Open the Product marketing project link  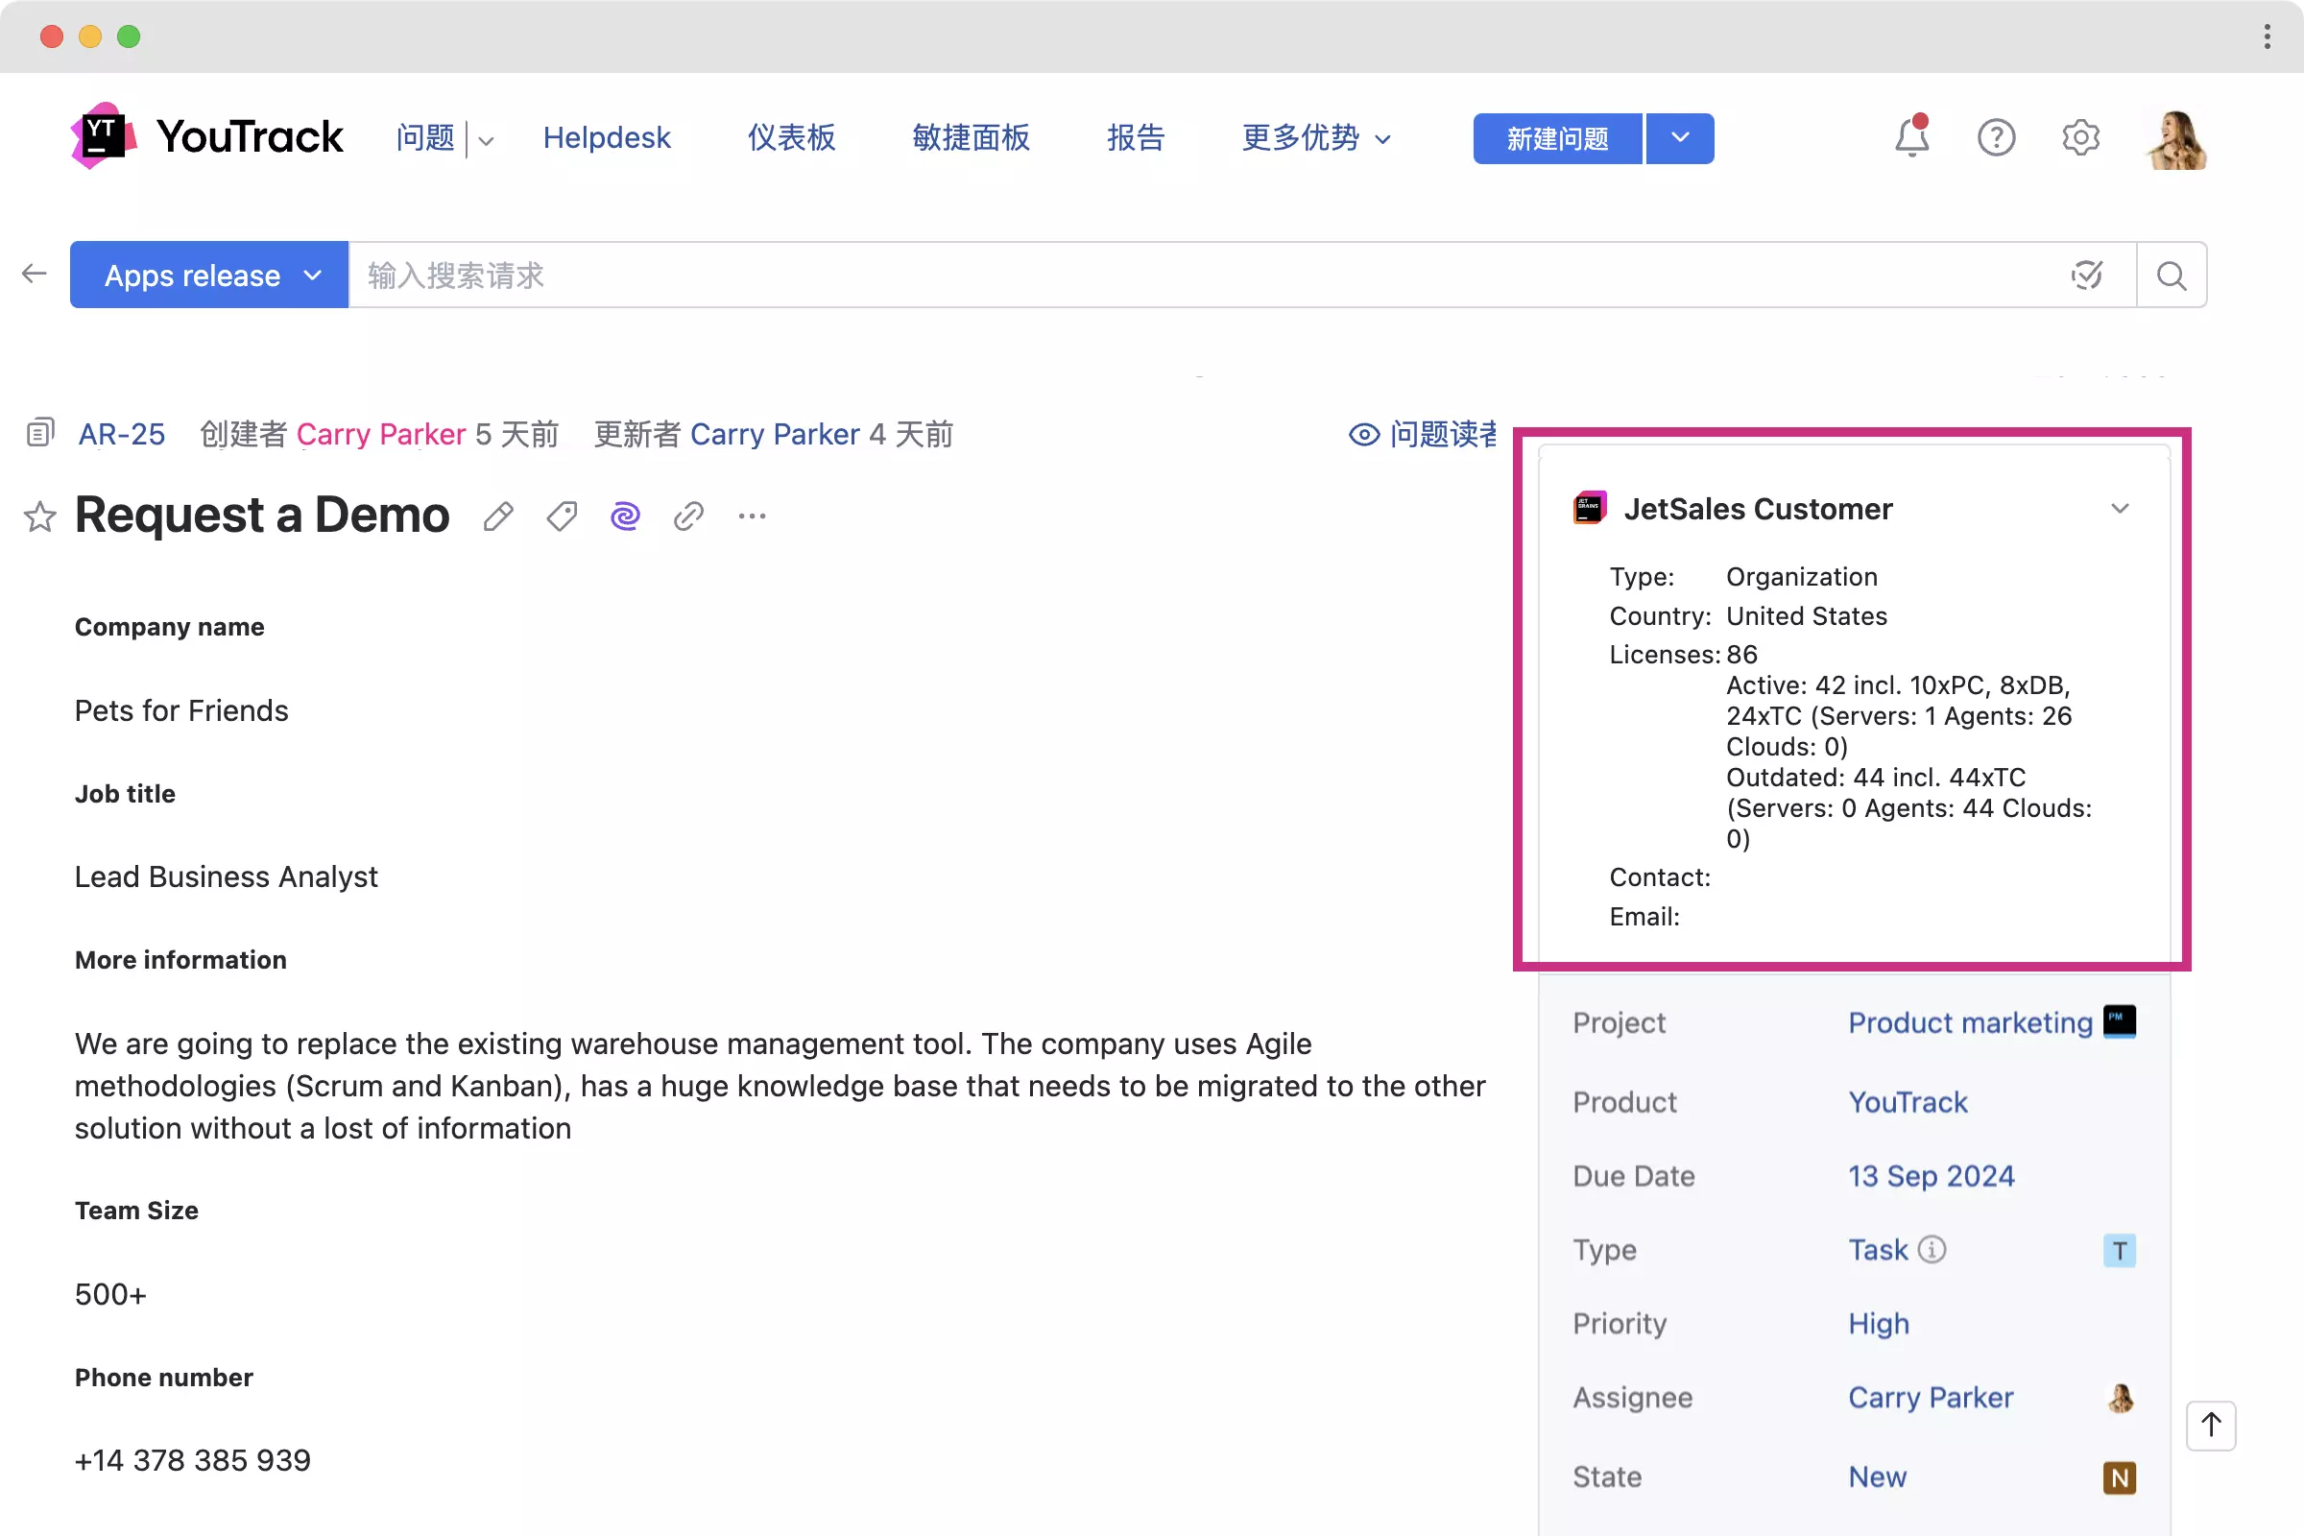click(1969, 1022)
